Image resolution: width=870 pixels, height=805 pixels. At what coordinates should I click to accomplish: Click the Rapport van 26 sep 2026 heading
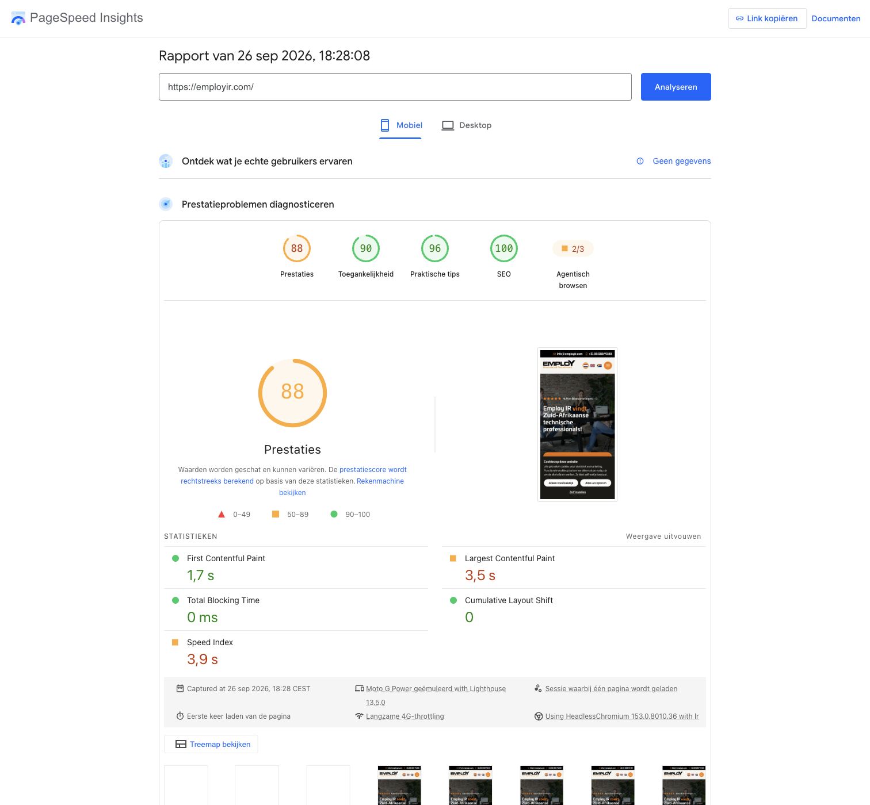pos(264,56)
